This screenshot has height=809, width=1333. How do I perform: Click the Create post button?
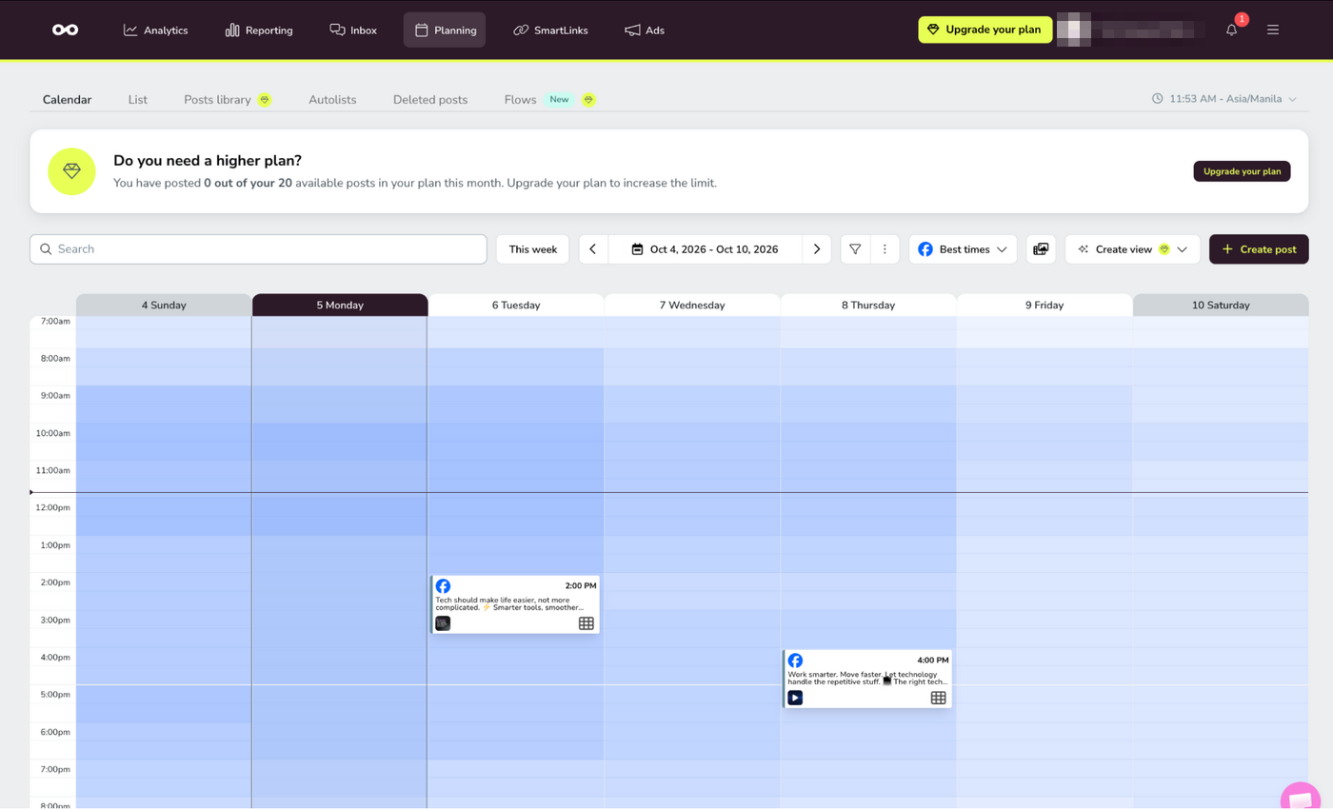pos(1259,249)
